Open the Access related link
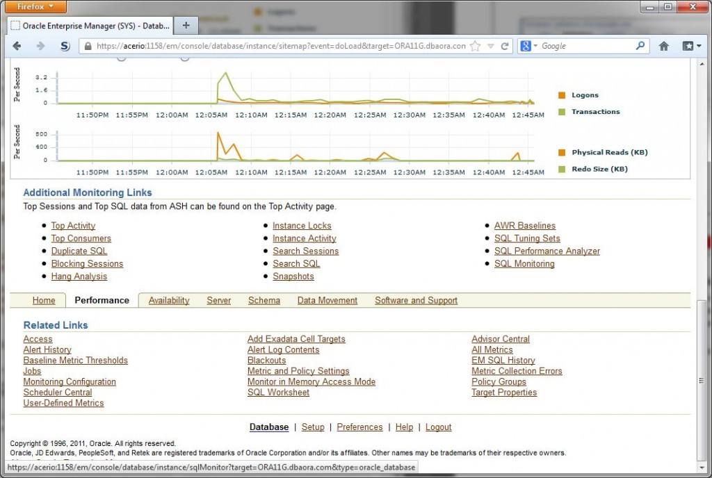Viewport: 712px width, 478px height. tap(38, 339)
